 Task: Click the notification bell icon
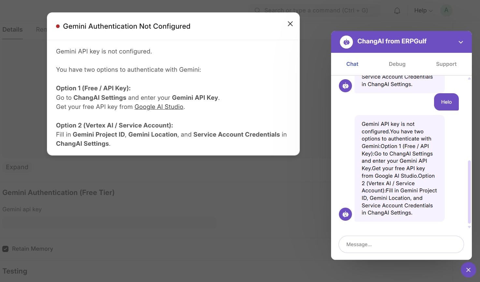tap(397, 11)
